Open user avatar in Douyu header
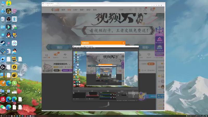Image resolution: width=208 pixels, height=117 pixels. click(152, 10)
